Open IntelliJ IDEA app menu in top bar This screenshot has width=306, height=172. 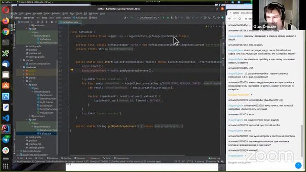[35, 2]
